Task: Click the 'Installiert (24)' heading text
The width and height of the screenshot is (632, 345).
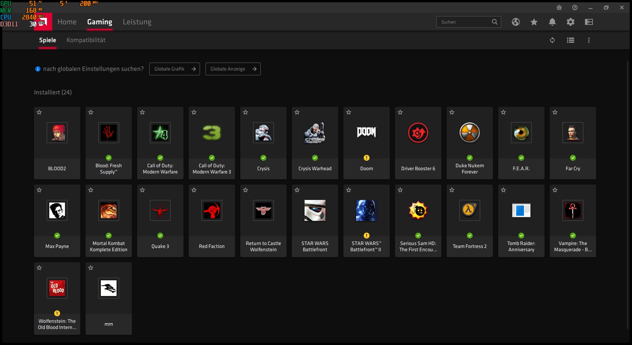Action: (x=53, y=92)
